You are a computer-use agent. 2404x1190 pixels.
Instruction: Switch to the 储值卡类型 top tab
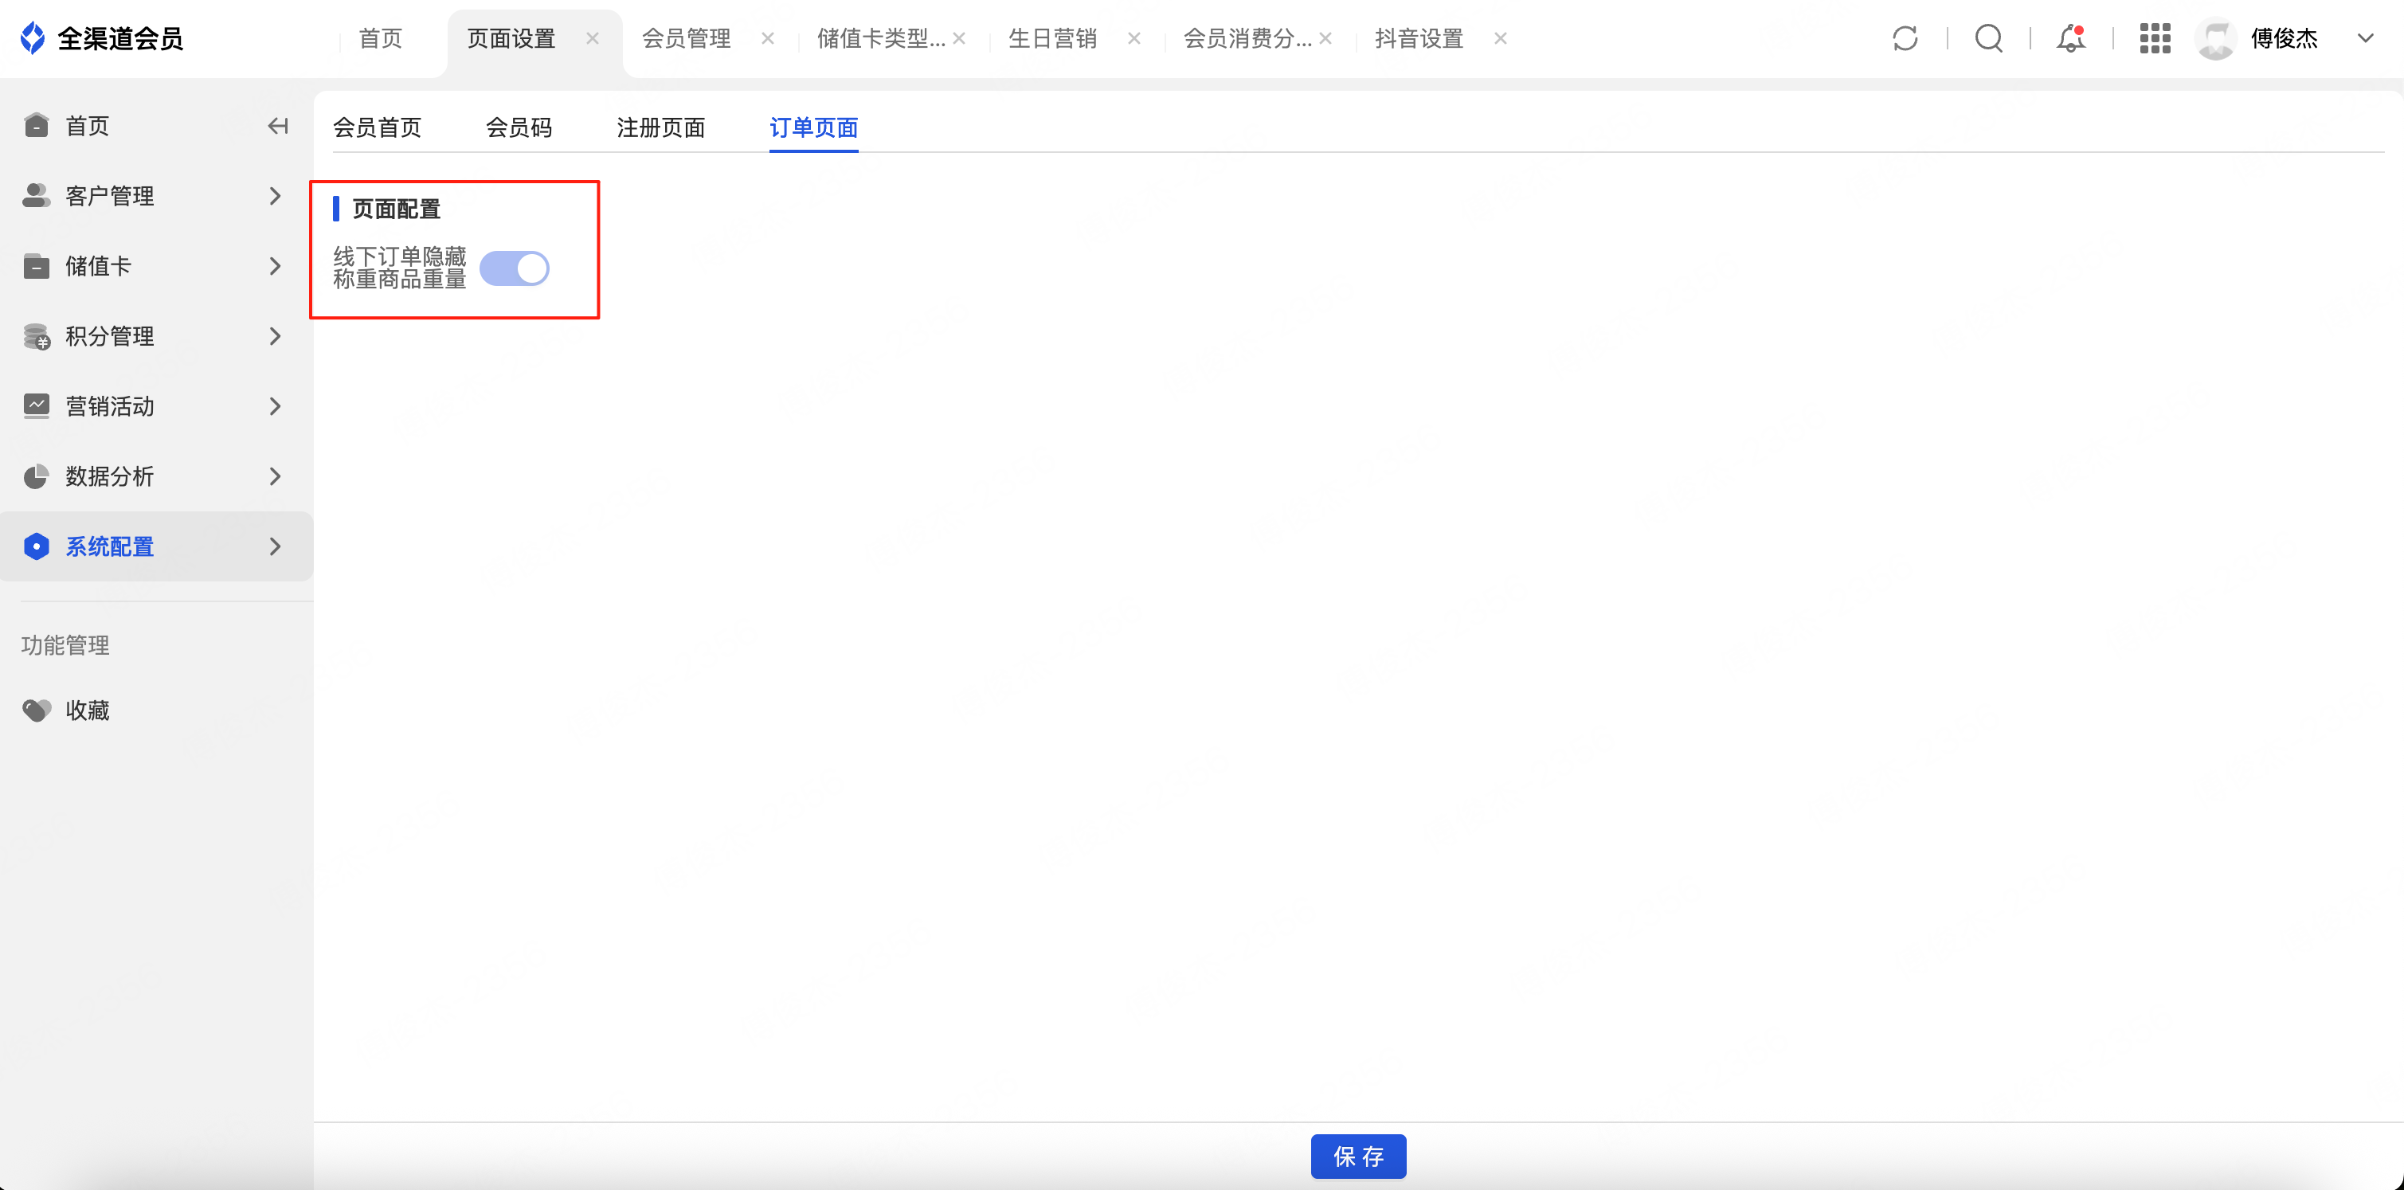tap(881, 38)
